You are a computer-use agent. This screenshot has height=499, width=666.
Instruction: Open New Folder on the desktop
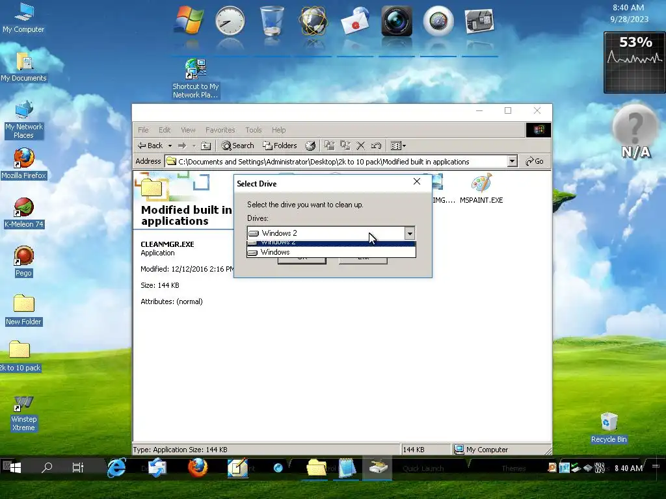(23, 310)
